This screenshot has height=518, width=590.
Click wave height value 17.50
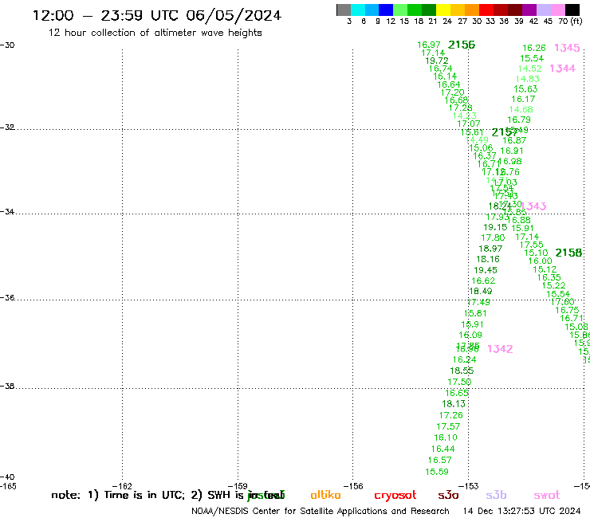tap(459, 383)
